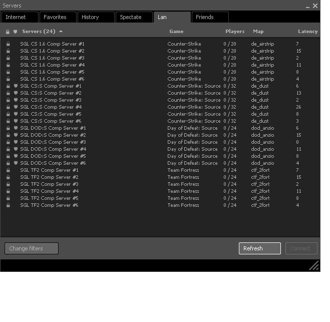Open the Spectate tab

point(134,17)
